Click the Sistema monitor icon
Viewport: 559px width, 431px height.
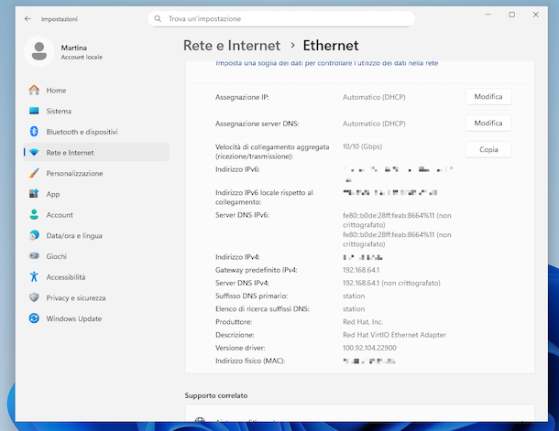(34, 111)
